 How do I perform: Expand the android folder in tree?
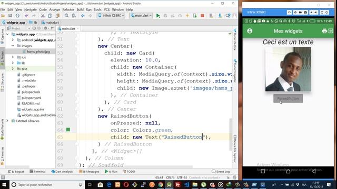click(x=13, y=40)
